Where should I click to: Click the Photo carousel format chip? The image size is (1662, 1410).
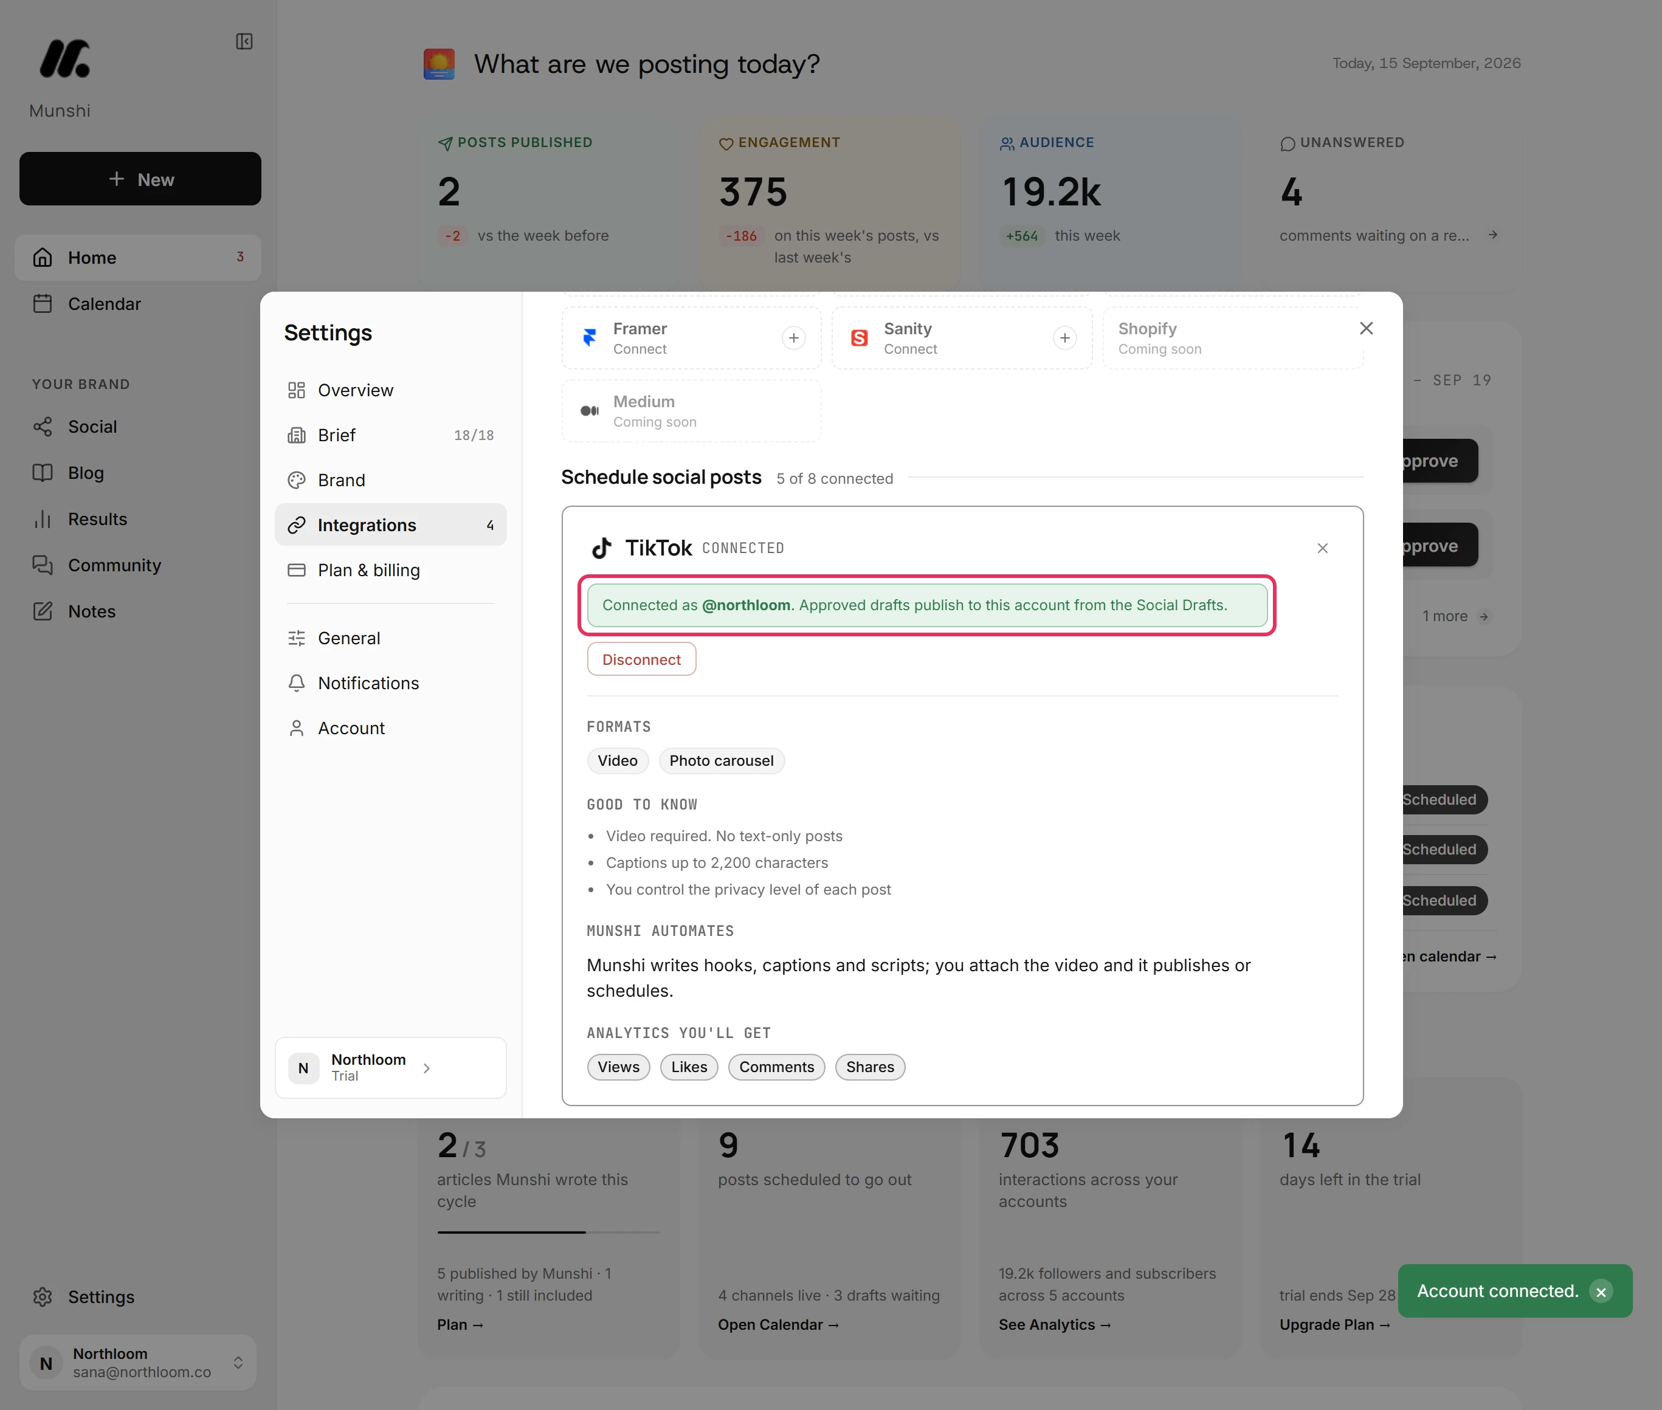click(x=721, y=761)
